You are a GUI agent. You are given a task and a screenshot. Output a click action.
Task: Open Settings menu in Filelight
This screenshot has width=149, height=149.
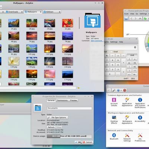[x=143, y=14]
